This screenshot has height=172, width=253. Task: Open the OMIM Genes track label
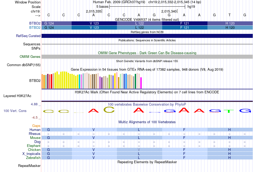pyautogui.click(x=30, y=57)
